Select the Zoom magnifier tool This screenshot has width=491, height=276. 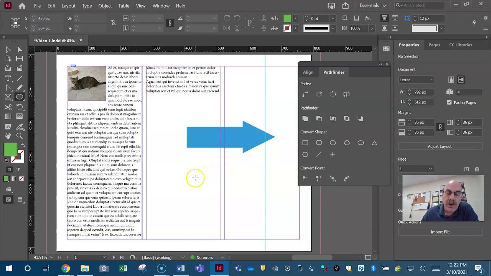[x=20, y=136]
